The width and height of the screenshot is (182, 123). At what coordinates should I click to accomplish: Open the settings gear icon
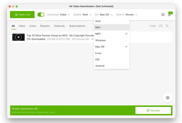163,15
